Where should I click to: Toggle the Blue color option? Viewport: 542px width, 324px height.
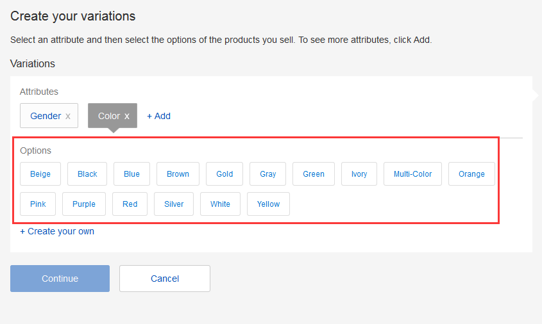click(131, 174)
